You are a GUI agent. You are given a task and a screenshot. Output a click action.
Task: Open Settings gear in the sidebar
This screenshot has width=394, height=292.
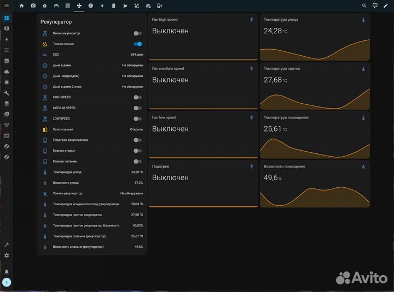pyautogui.click(x=7, y=255)
